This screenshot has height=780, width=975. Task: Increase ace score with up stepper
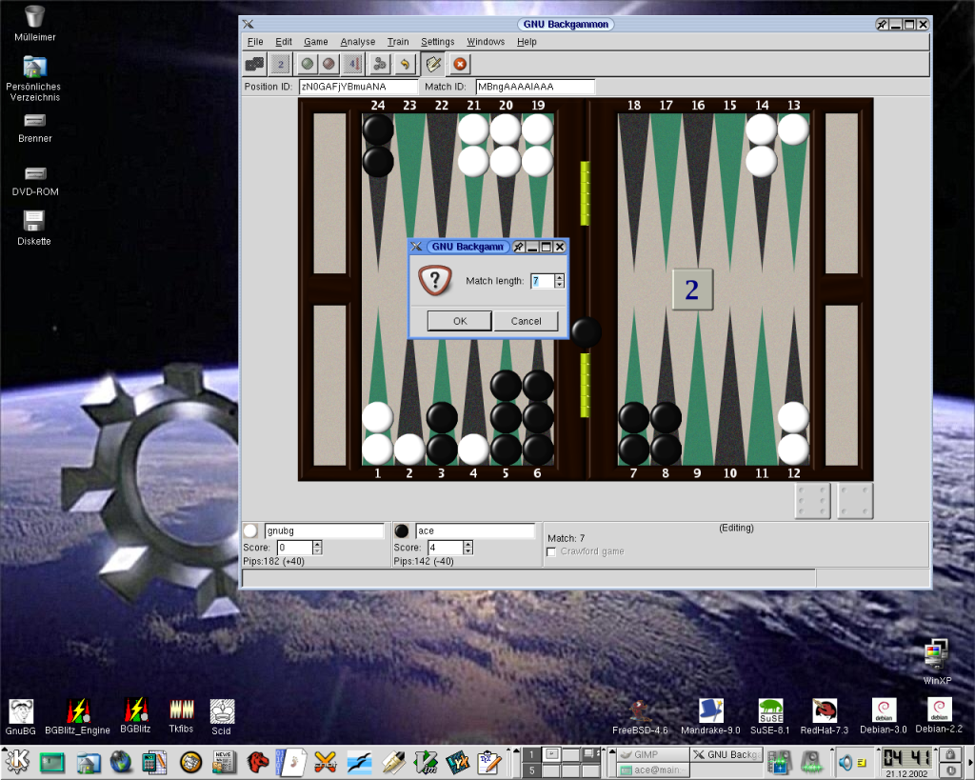point(468,544)
